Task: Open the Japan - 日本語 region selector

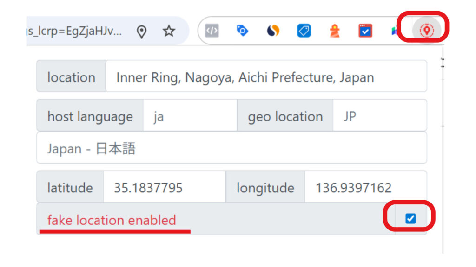Action: [231, 148]
